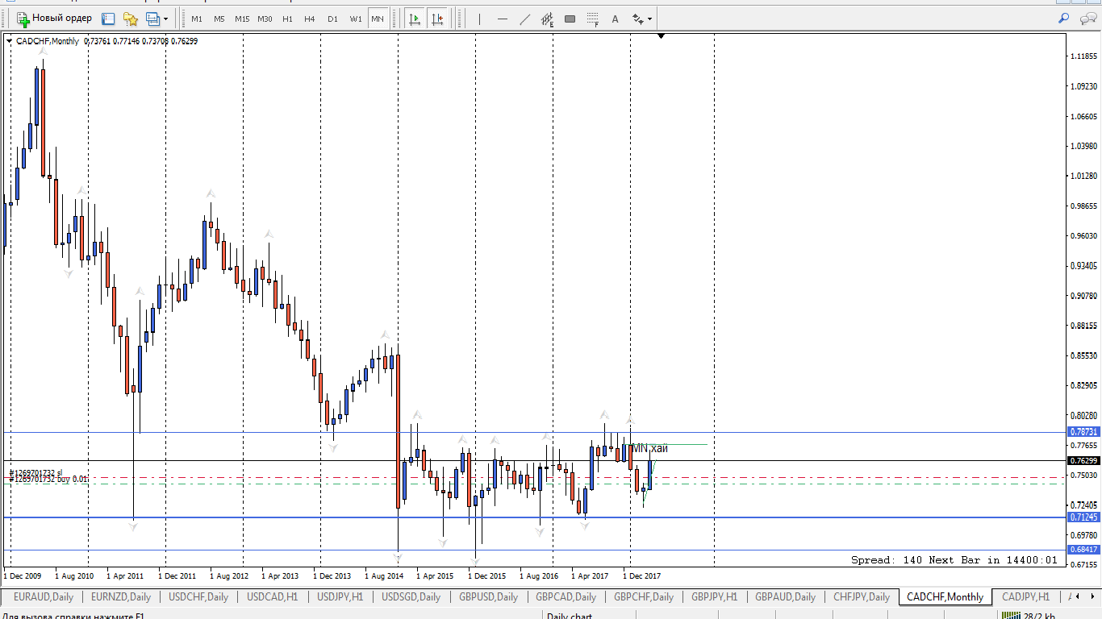The width and height of the screenshot is (1102, 619).
Task: Select the text label tool A
Action: (615, 19)
